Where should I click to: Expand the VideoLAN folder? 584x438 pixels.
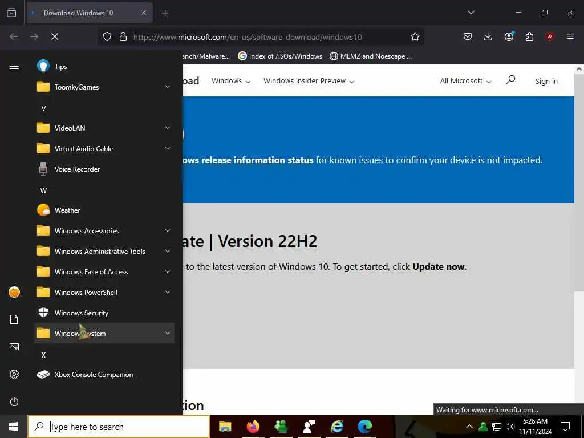tap(104, 128)
